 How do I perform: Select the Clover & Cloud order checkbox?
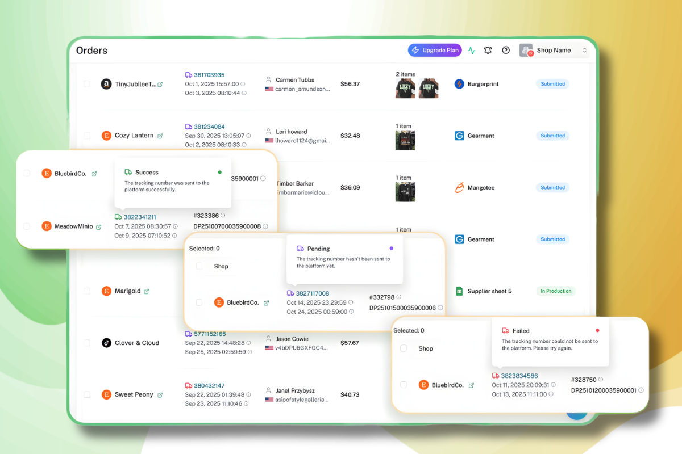[x=87, y=343]
